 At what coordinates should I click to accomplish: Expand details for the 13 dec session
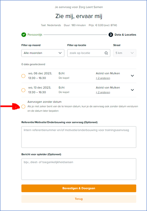132,90
